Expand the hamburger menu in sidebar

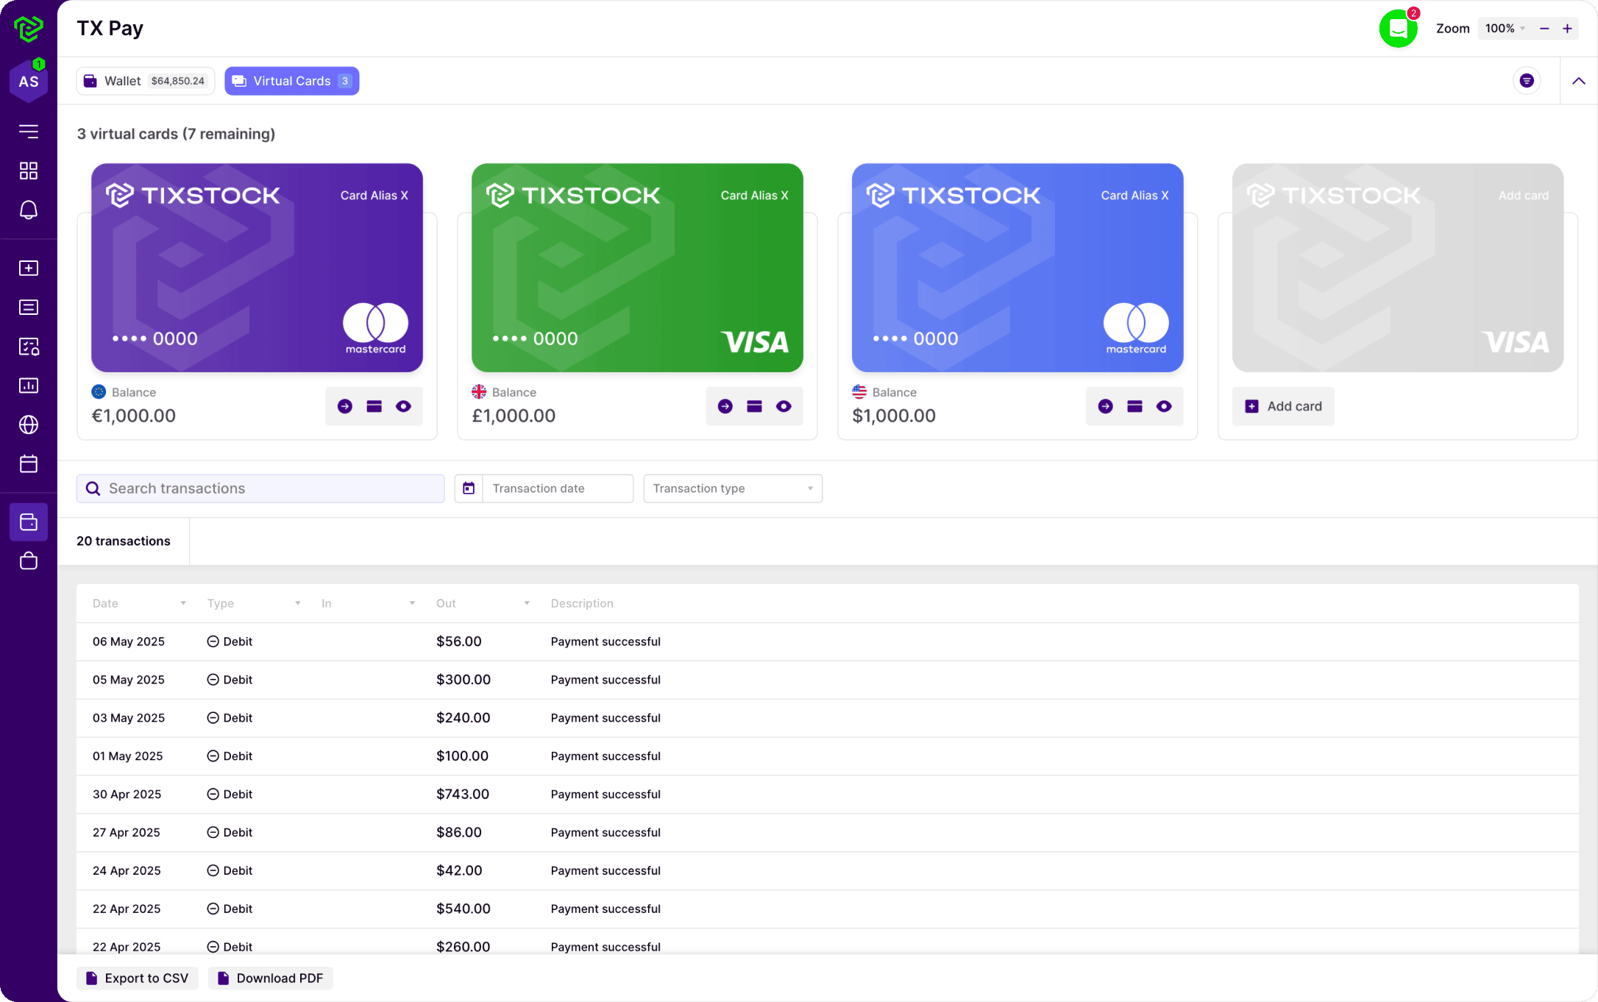(x=29, y=132)
